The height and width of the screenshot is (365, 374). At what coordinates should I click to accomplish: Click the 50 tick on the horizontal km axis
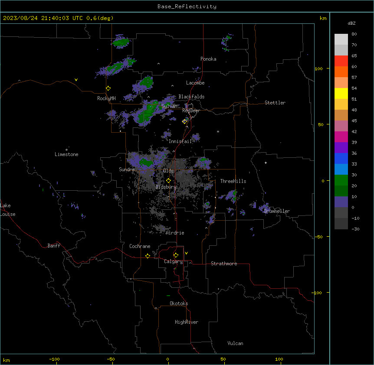[223, 359]
